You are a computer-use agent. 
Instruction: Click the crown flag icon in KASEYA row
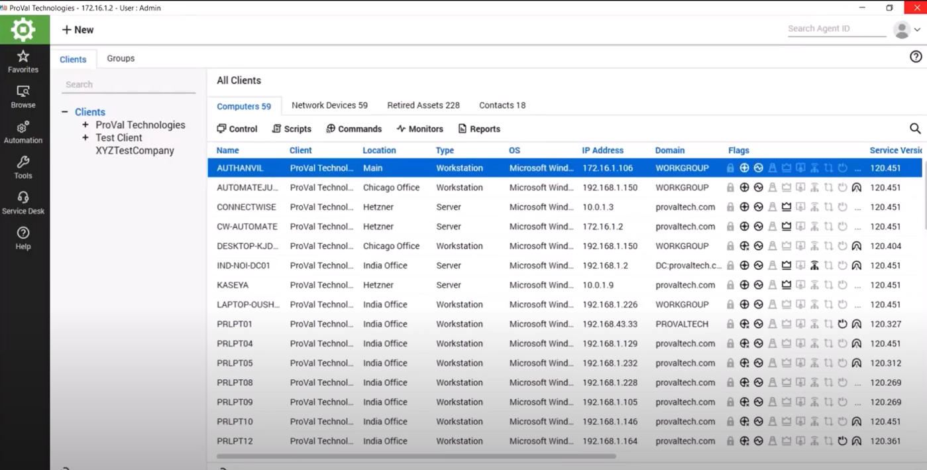click(787, 285)
